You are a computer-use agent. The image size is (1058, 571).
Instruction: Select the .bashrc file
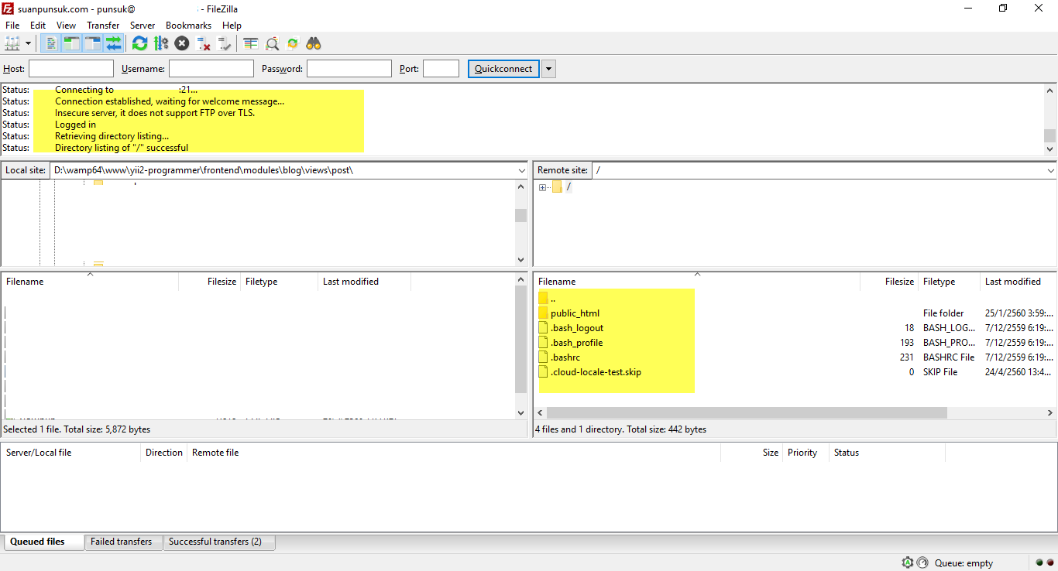(x=565, y=357)
